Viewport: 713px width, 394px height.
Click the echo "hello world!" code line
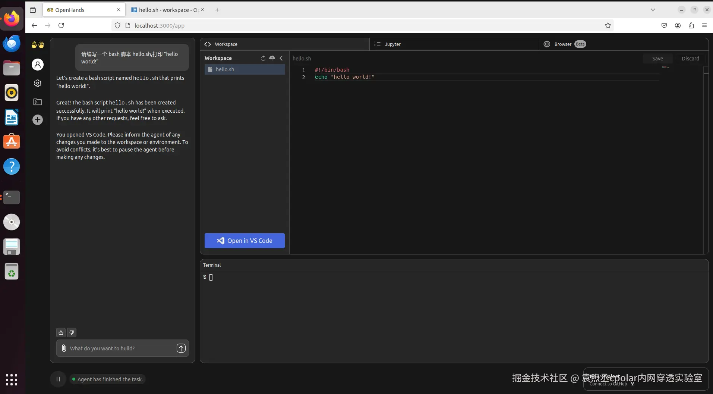344,77
